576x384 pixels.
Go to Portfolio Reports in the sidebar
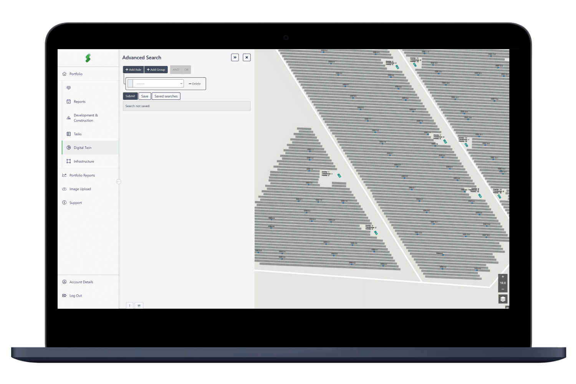82,175
